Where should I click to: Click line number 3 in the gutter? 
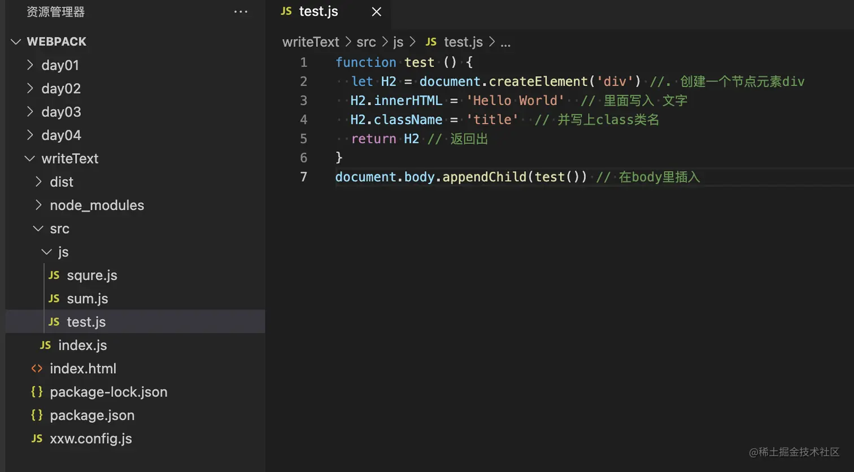click(304, 100)
